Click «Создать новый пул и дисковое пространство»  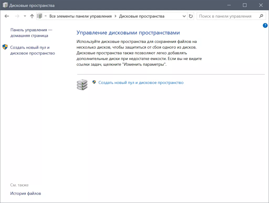click(141, 82)
